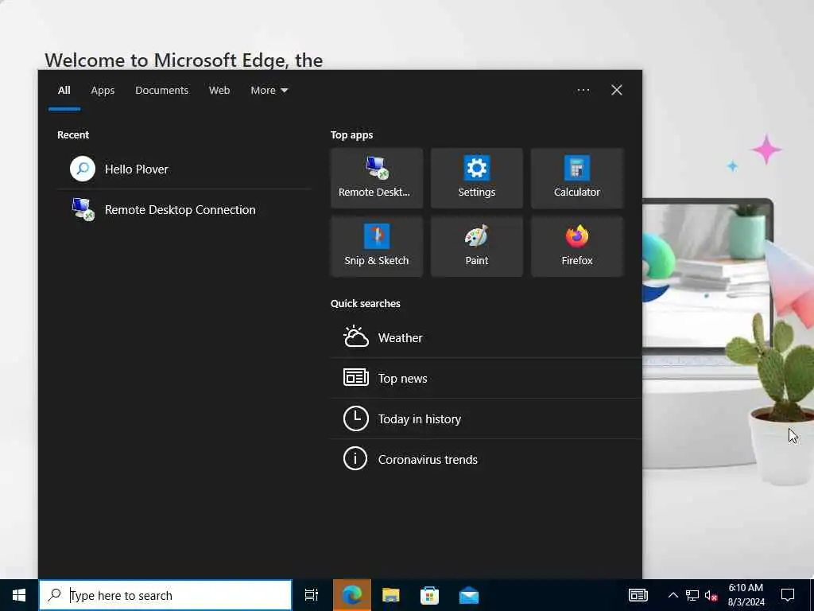This screenshot has width=814, height=611.
Task: Switch to the Apps tab
Action: coord(103,91)
